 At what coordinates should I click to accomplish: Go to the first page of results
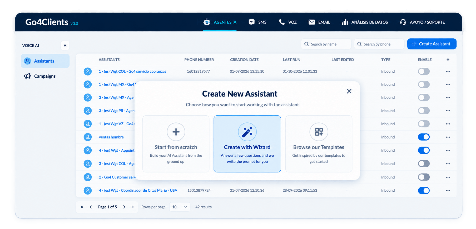82,207
